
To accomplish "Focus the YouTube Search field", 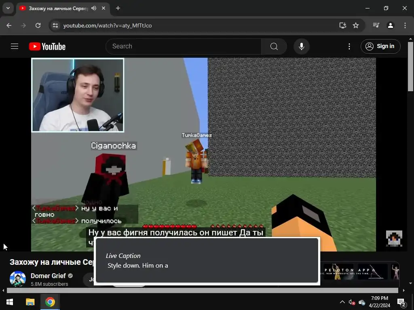I will point(184,46).
